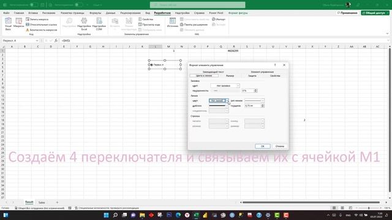Toggle Relative References (Относительные ссылки)

pyautogui.click(x=42, y=24)
